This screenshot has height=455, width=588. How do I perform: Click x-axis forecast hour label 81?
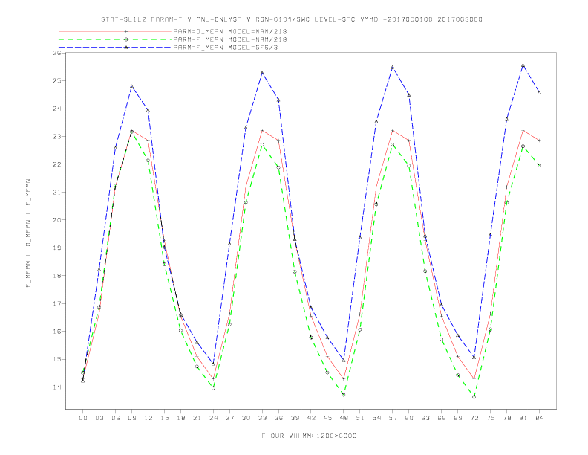[523, 418]
